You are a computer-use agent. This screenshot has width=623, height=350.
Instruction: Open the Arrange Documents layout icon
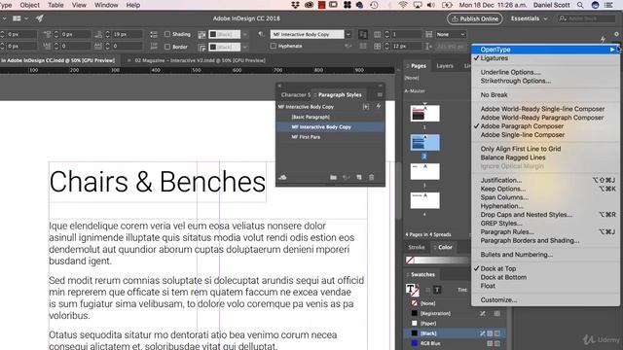pyautogui.click(x=17, y=18)
